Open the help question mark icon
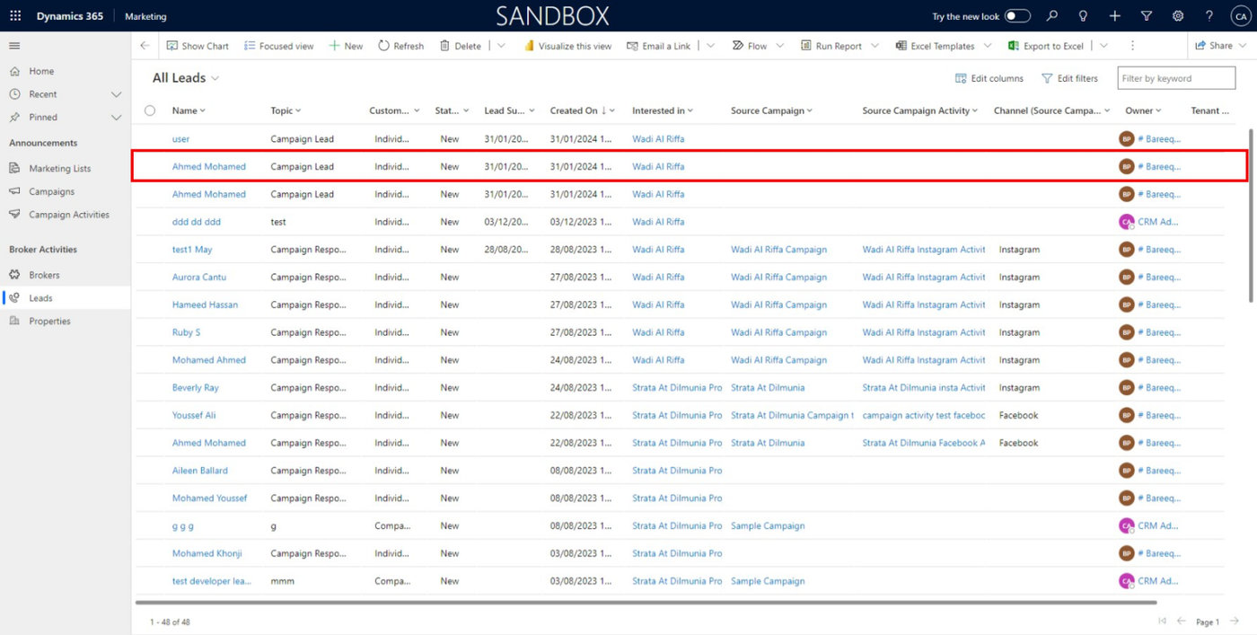 pos(1209,16)
